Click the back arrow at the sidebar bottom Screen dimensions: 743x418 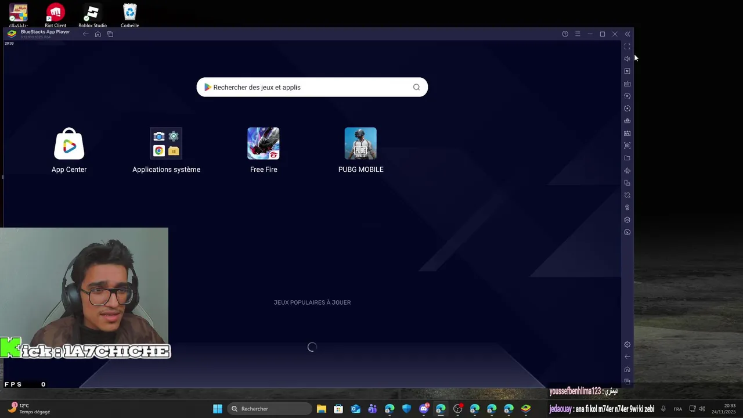coord(627,357)
